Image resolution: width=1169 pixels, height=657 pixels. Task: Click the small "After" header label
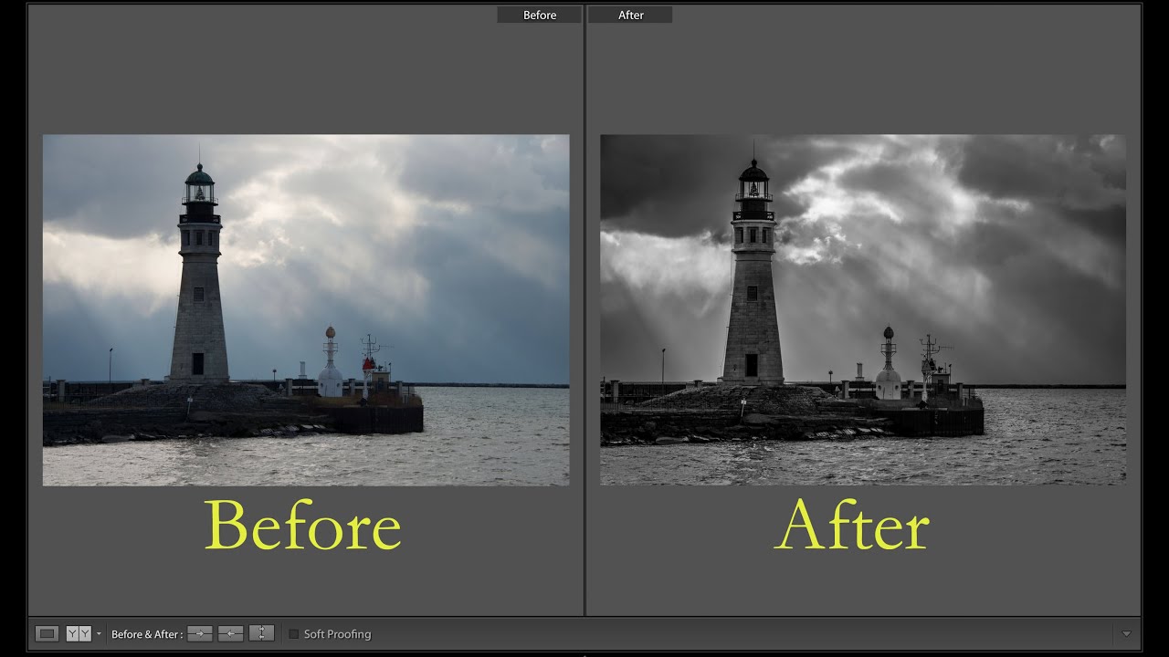pos(631,15)
